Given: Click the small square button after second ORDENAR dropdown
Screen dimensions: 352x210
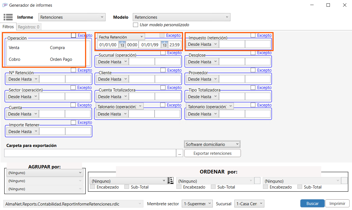Looking at the screenshot, I should coord(257,181).
